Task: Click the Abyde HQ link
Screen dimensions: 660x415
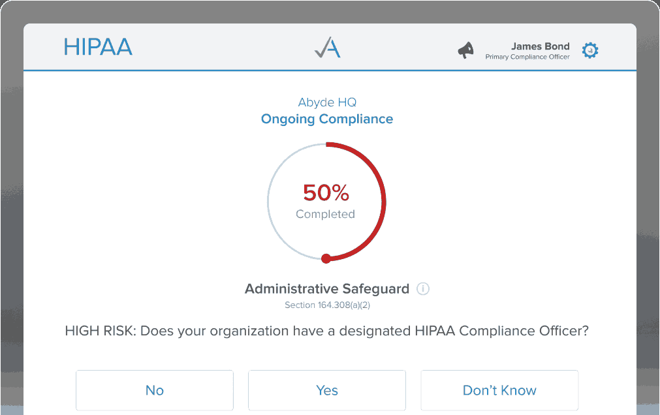Action: (x=326, y=102)
